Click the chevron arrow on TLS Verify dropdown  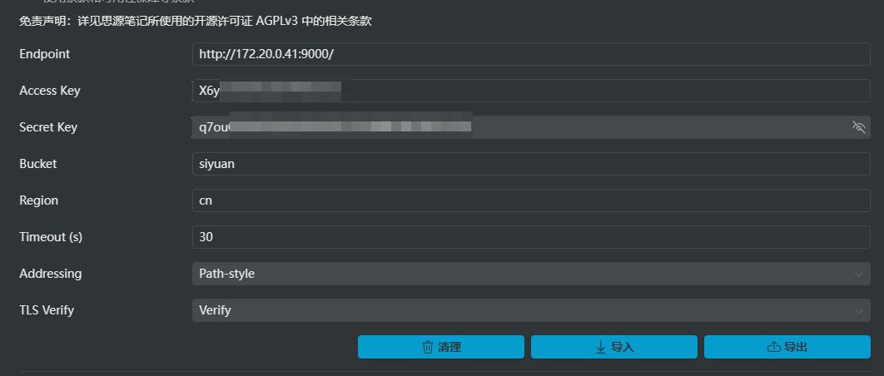pos(860,310)
